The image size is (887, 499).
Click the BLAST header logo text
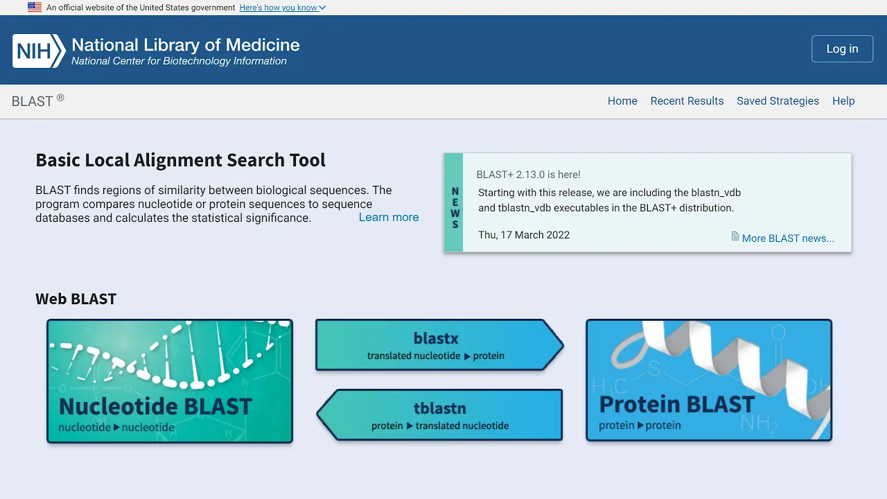click(x=38, y=101)
